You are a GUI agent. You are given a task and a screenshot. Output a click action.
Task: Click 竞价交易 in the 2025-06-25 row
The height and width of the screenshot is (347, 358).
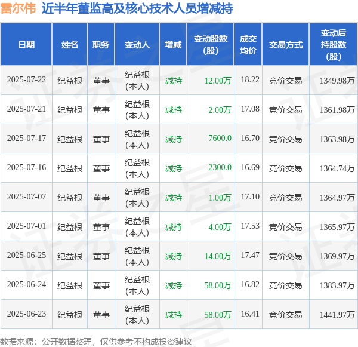point(286,256)
